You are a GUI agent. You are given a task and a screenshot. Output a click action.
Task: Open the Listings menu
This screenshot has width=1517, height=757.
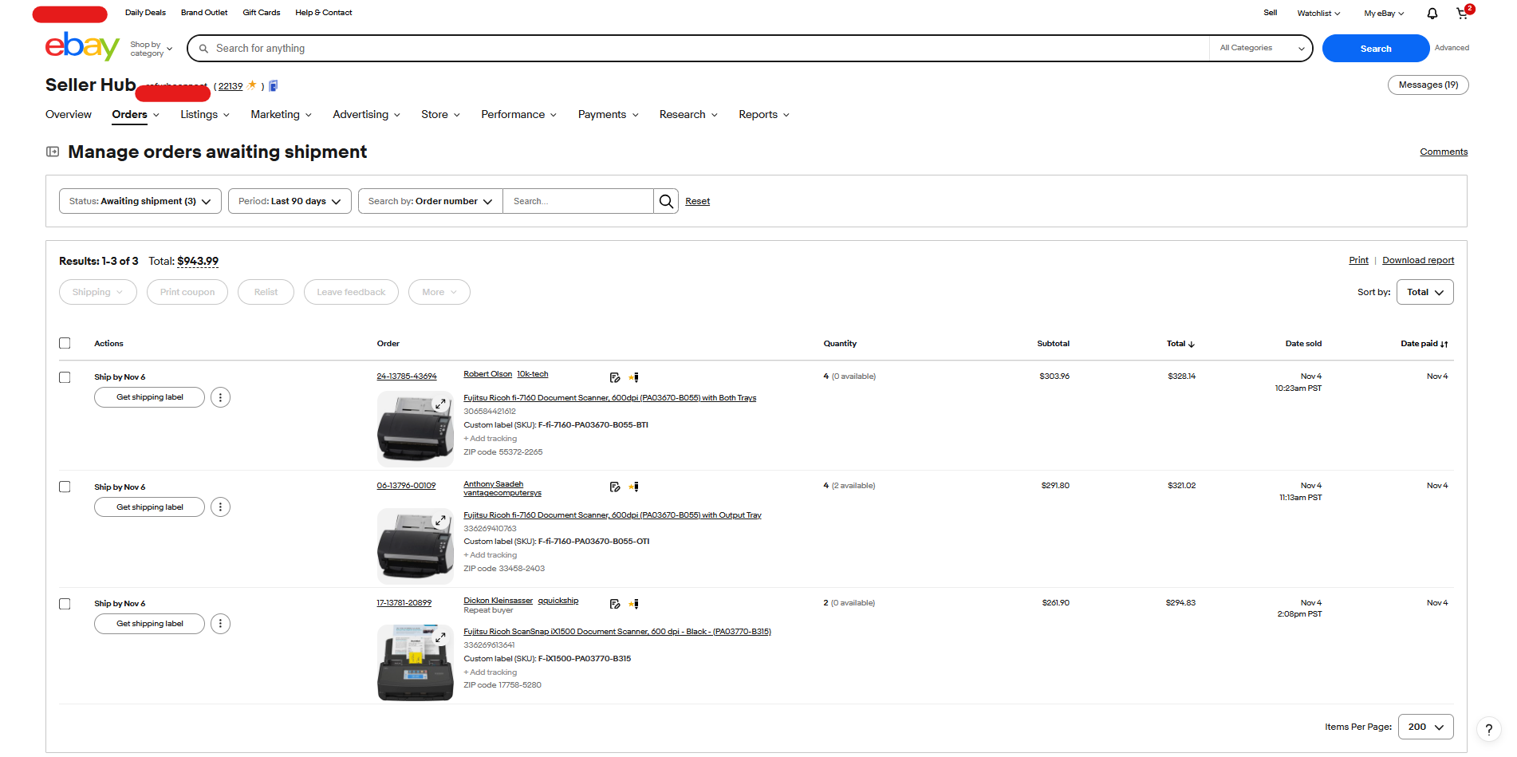click(205, 115)
